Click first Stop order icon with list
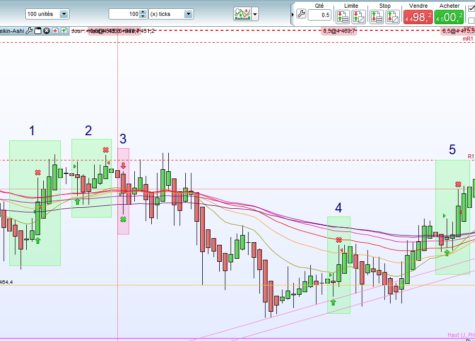 pyautogui.click(x=377, y=16)
